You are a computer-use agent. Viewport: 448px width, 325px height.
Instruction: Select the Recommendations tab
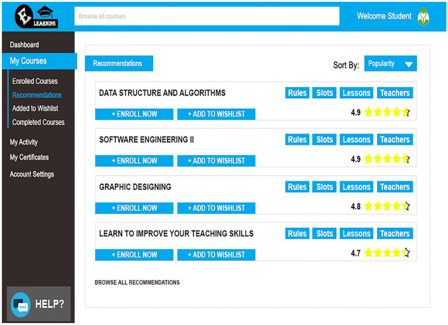click(x=118, y=64)
